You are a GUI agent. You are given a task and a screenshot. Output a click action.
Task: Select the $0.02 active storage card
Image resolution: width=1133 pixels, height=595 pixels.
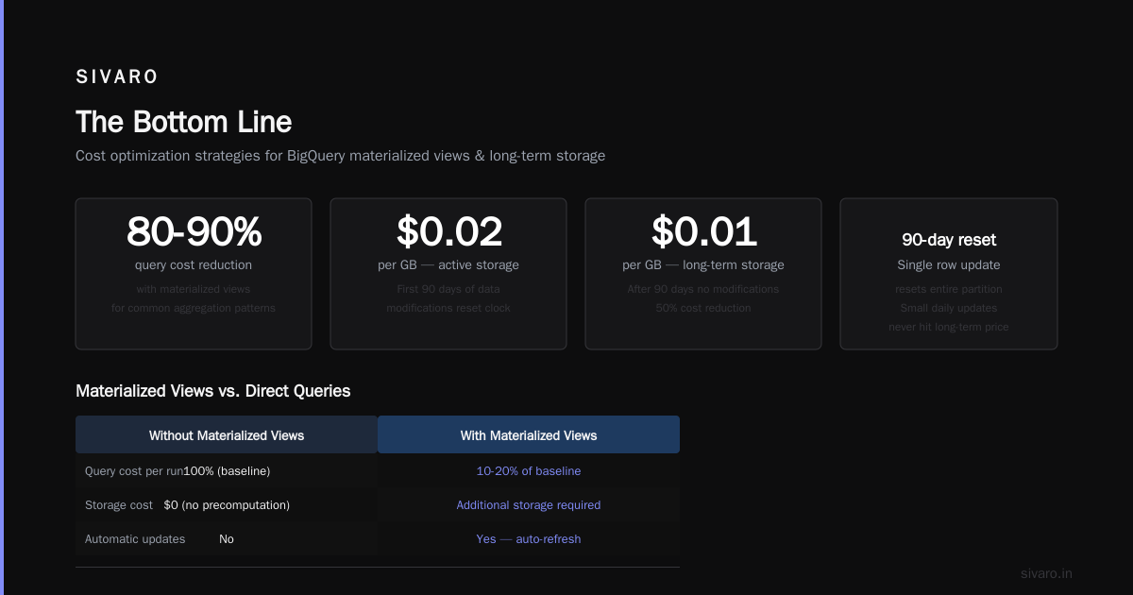[x=448, y=274]
